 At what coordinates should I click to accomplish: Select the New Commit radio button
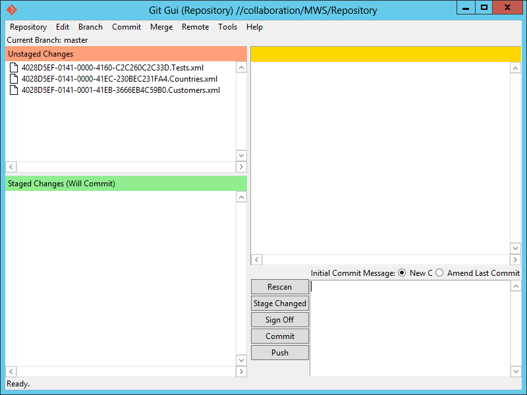402,273
